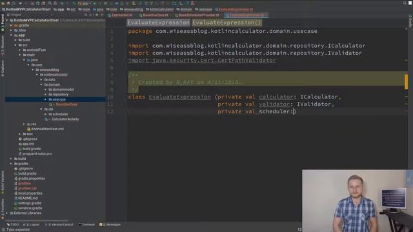Click the search everywhere magnifier icon
Screen dimensions: 413x232
coord(405,3)
